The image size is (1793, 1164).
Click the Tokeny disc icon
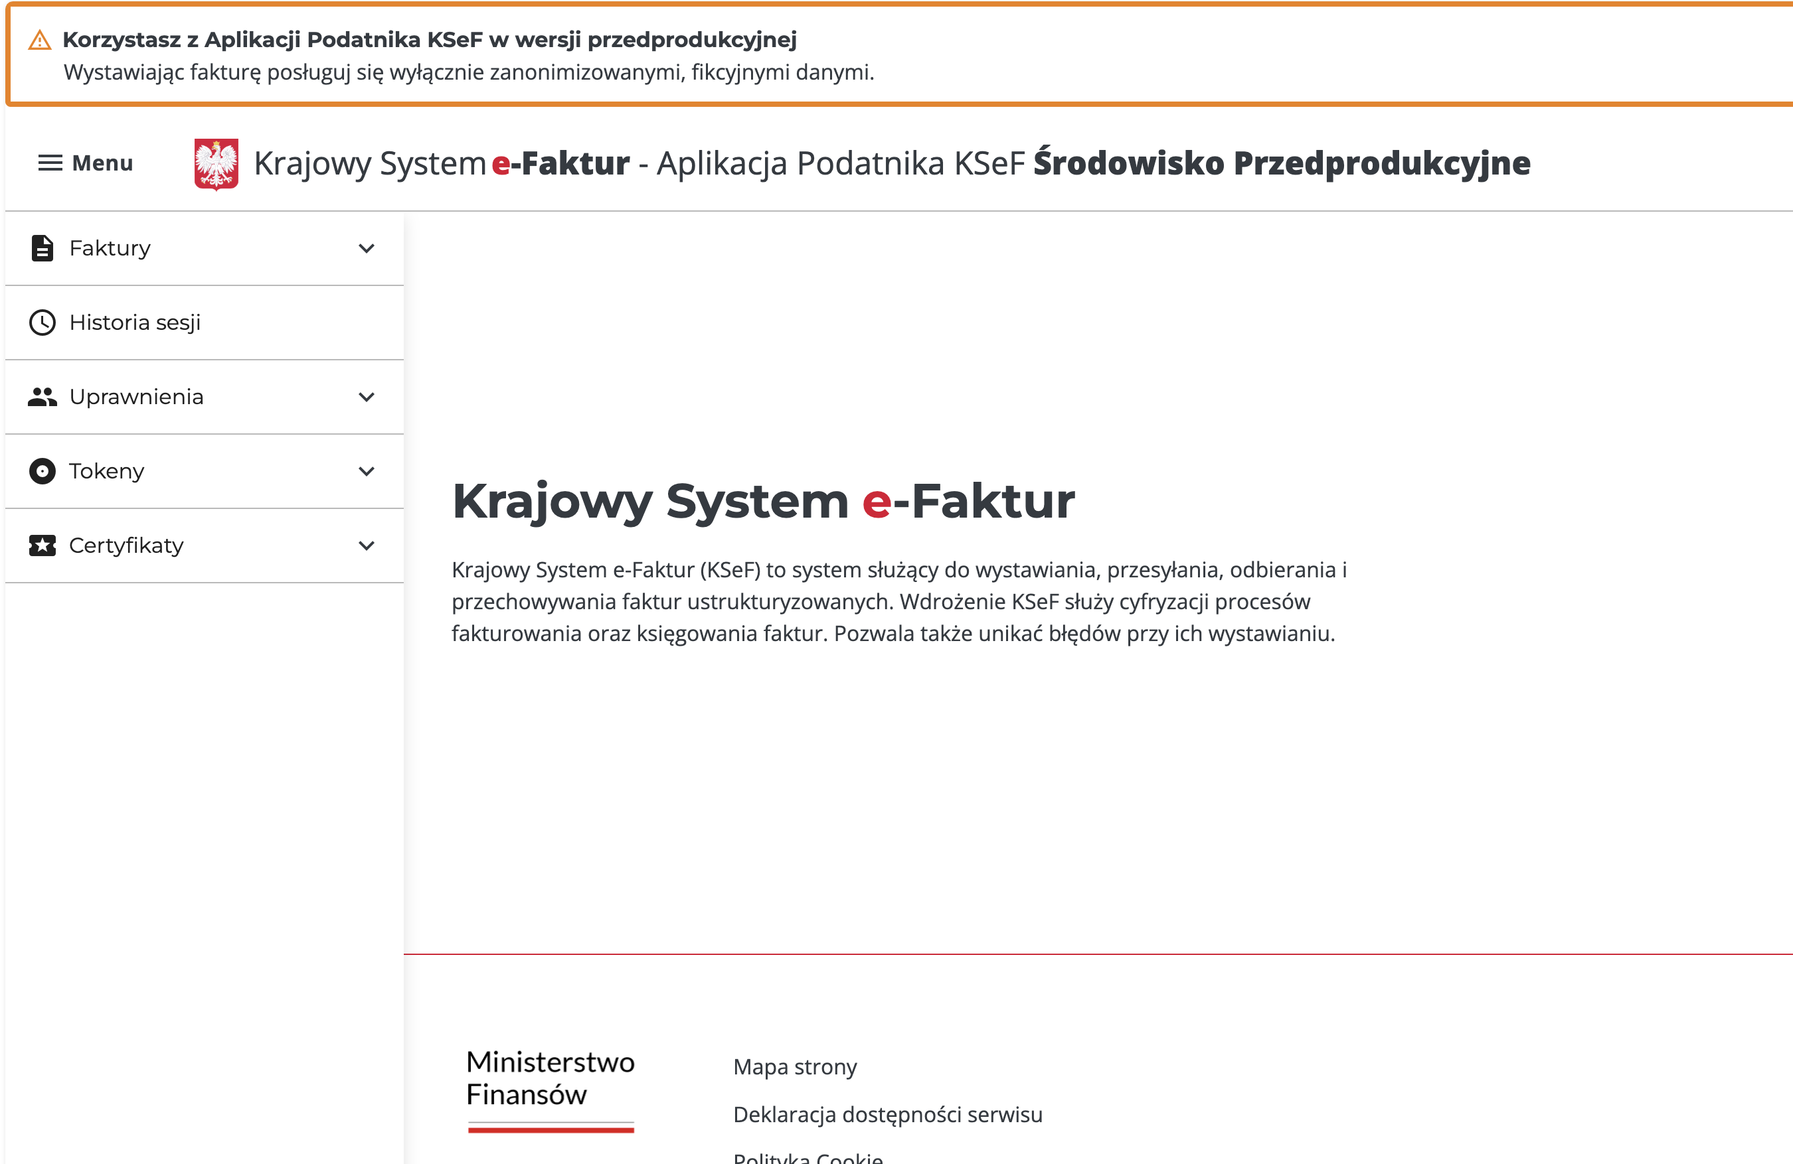[x=43, y=471]
